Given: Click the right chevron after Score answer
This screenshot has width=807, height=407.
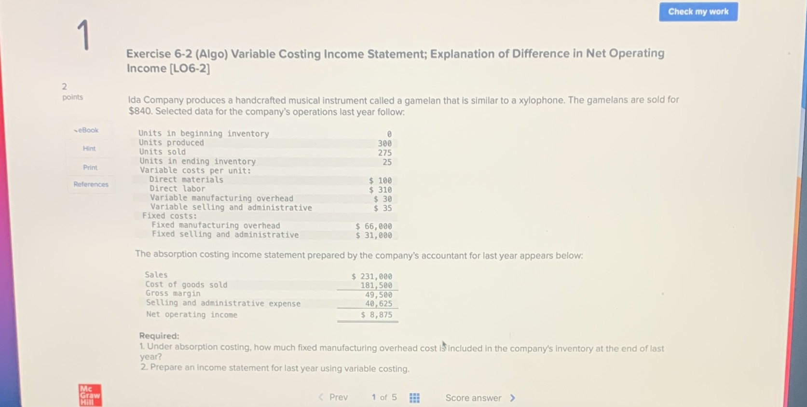Looking at the screenshot, I should coord(512,398).
